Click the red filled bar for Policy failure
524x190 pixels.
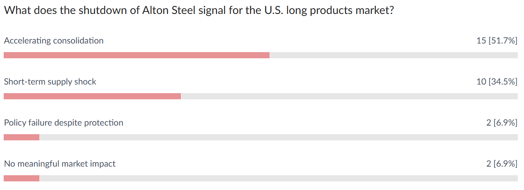[x=21, y=137]
